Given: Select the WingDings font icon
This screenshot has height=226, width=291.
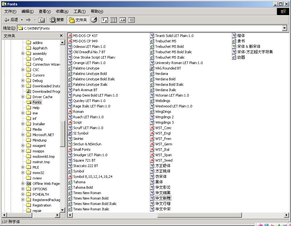Looking at the screenshot, I should point(152,112).
